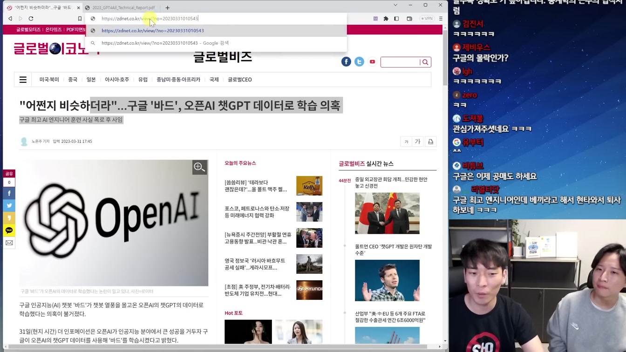Click the site search input box
The height and width of the screenshot is (352, 626).
[400, 62]
